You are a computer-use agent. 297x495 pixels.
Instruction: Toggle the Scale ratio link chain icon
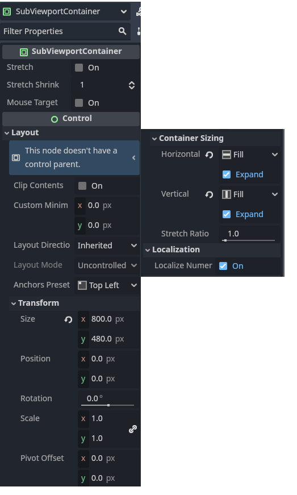133,429
